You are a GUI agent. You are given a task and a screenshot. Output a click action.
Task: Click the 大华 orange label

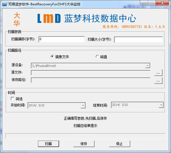17,19
